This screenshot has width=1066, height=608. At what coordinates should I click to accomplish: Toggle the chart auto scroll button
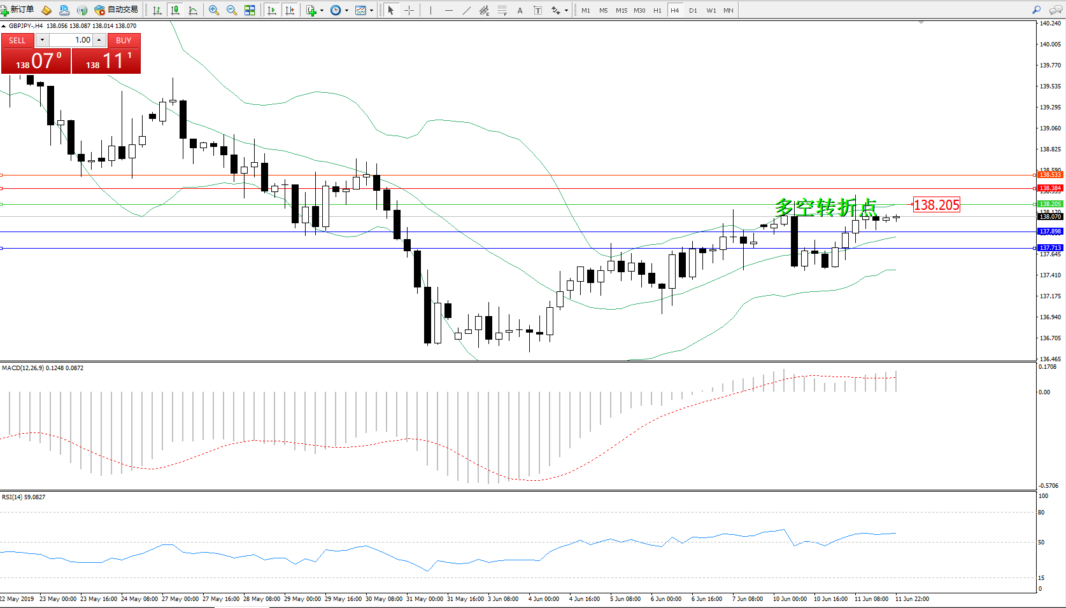point(272,10)
